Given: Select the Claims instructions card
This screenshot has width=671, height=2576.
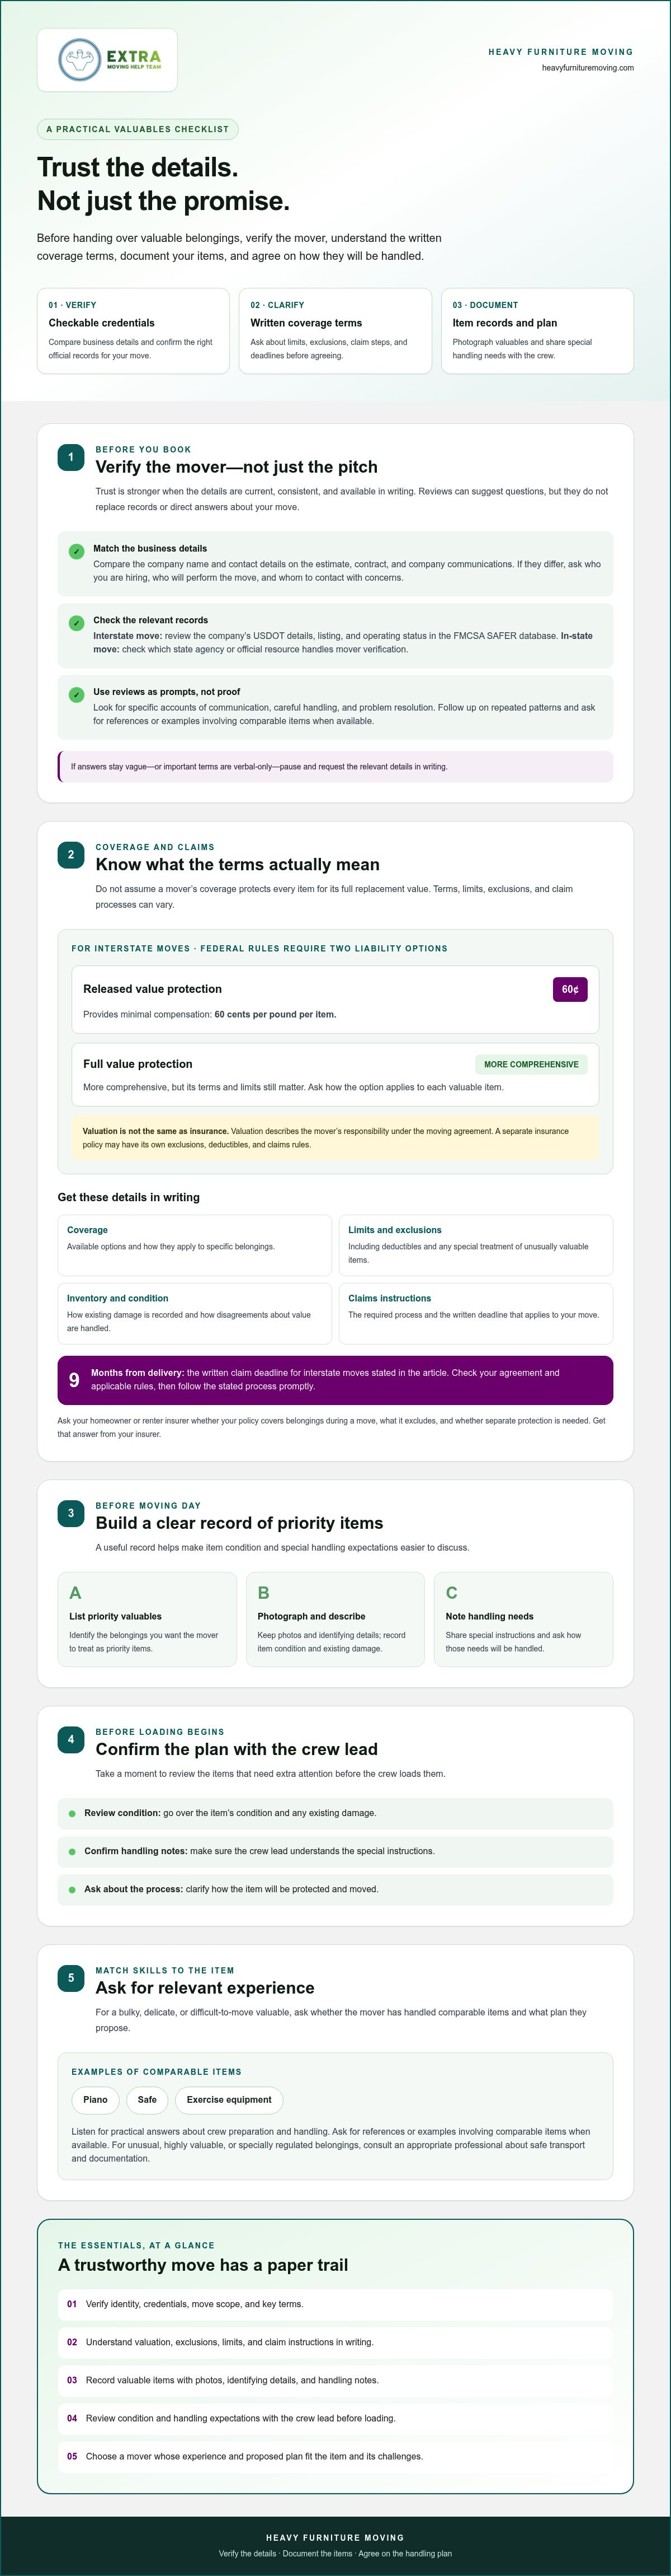Looking at the screenshot, I should [x=476, y=1313].
